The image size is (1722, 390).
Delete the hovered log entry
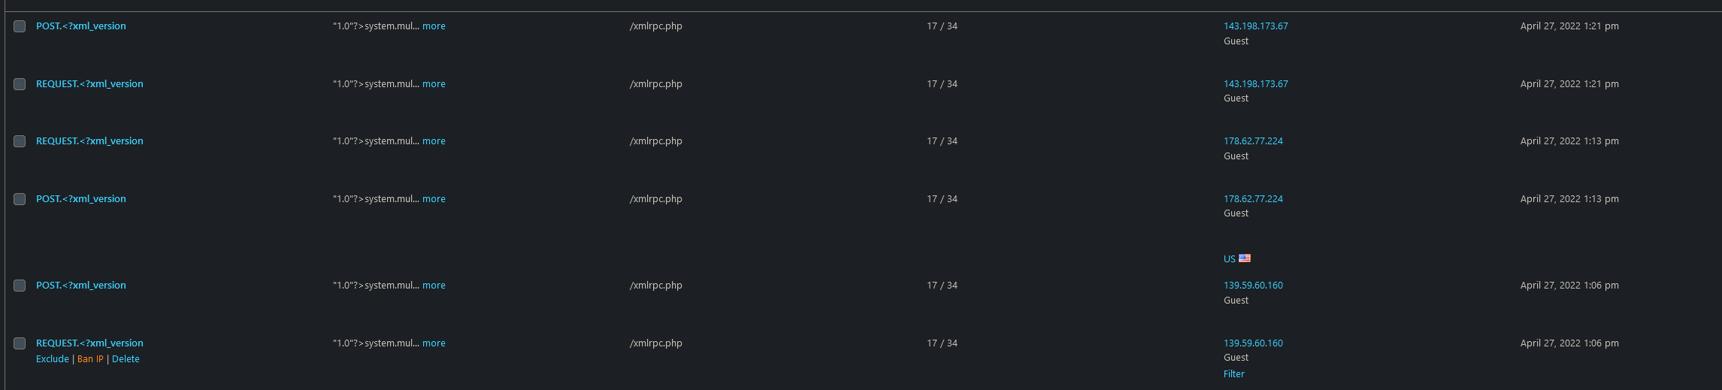126,359
